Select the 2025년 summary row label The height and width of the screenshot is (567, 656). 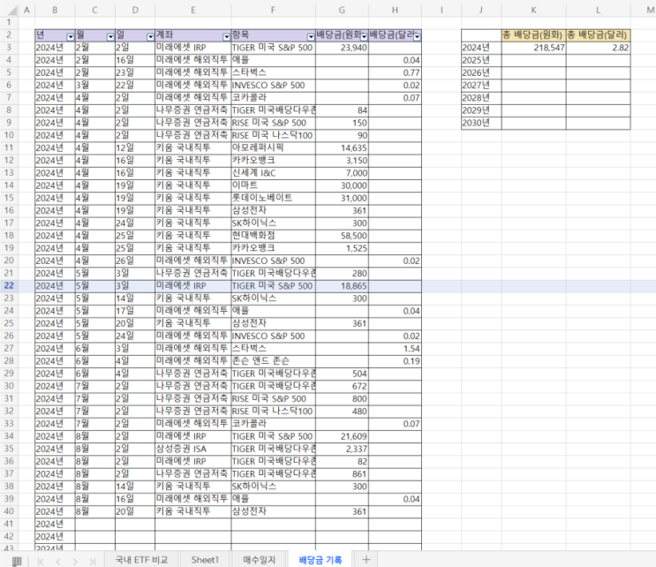click(x=481, y=60)
